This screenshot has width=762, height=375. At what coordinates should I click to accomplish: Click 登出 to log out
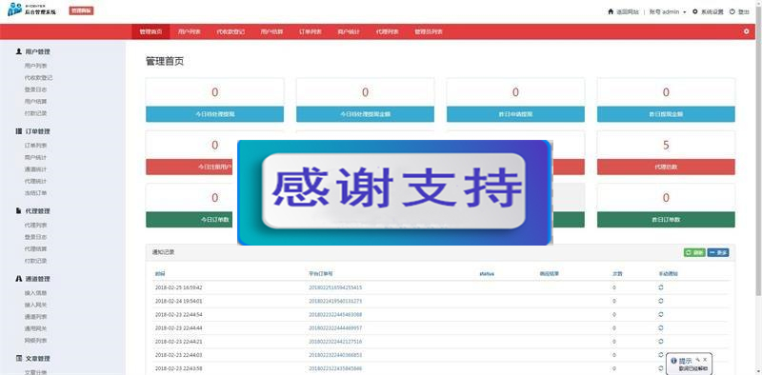coord(744,11)
